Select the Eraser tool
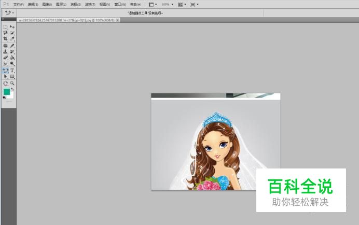This screenshot has height=225, width=359. (x=6, y=58)
